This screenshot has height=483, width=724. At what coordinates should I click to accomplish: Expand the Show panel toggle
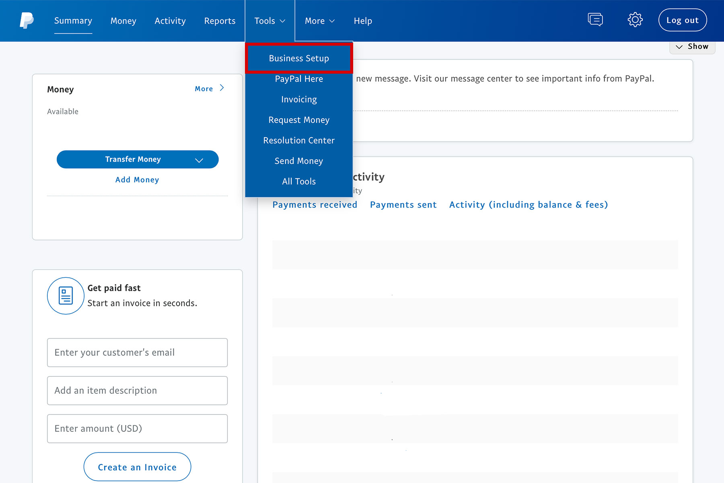(x=692, y=47)
